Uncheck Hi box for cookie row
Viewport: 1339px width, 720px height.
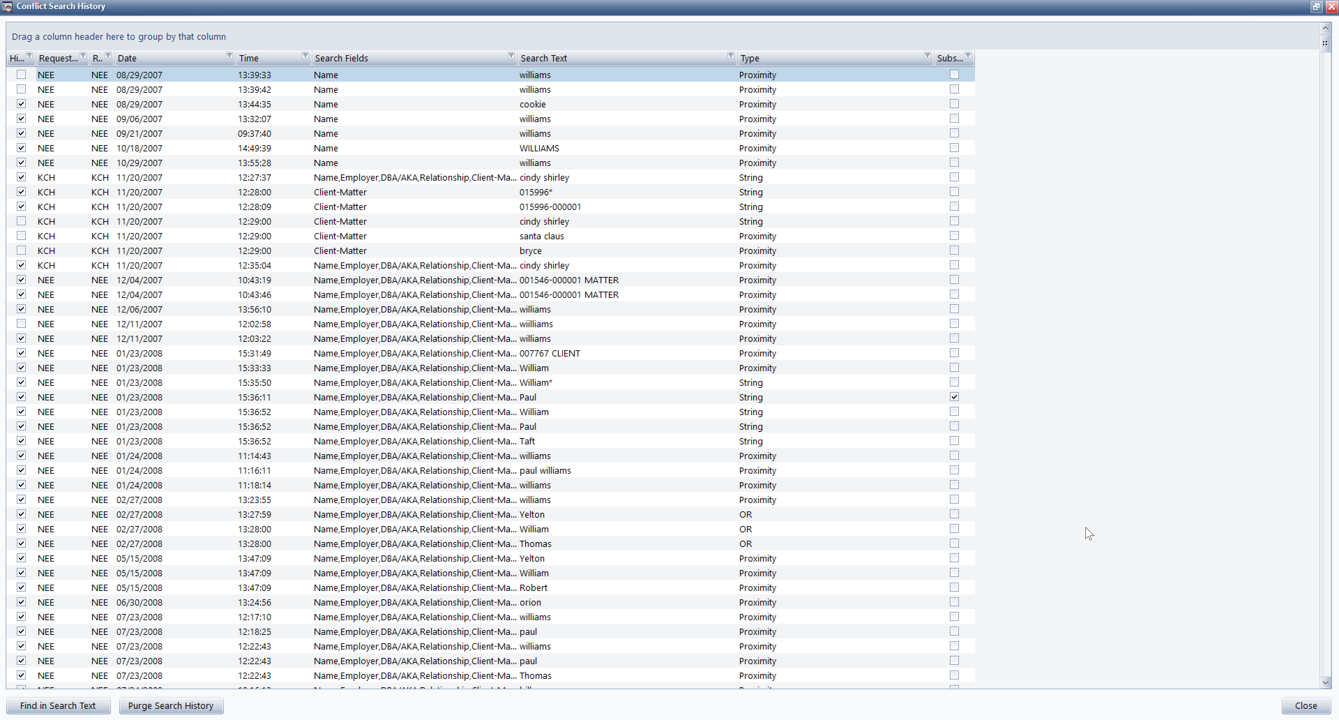pyautogui.click(x=21, y=104)
